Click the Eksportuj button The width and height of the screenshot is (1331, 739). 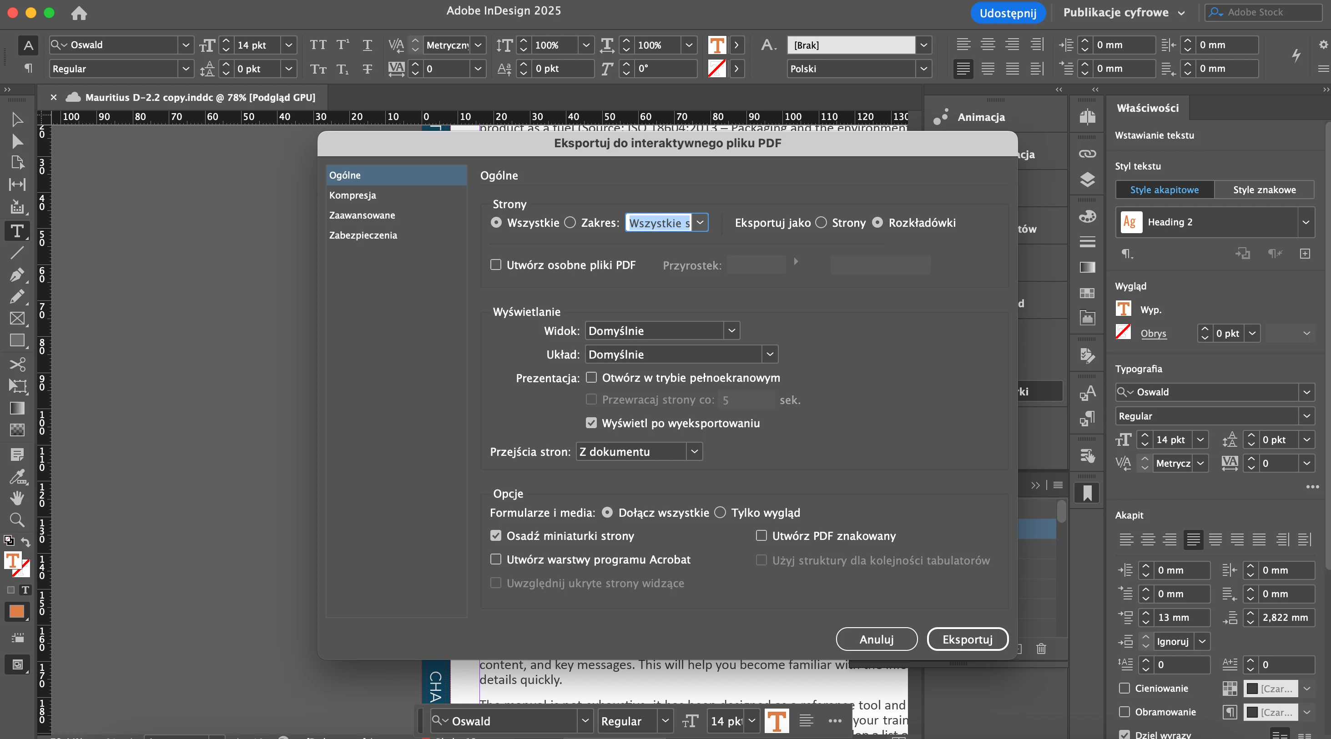click(967, 639)
